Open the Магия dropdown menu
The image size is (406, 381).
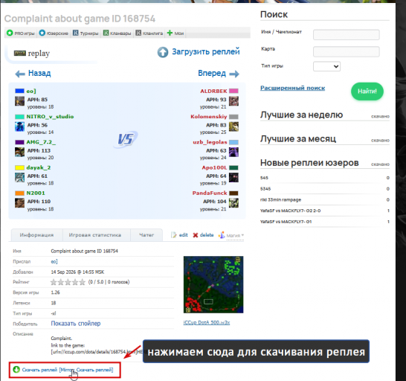231,235
